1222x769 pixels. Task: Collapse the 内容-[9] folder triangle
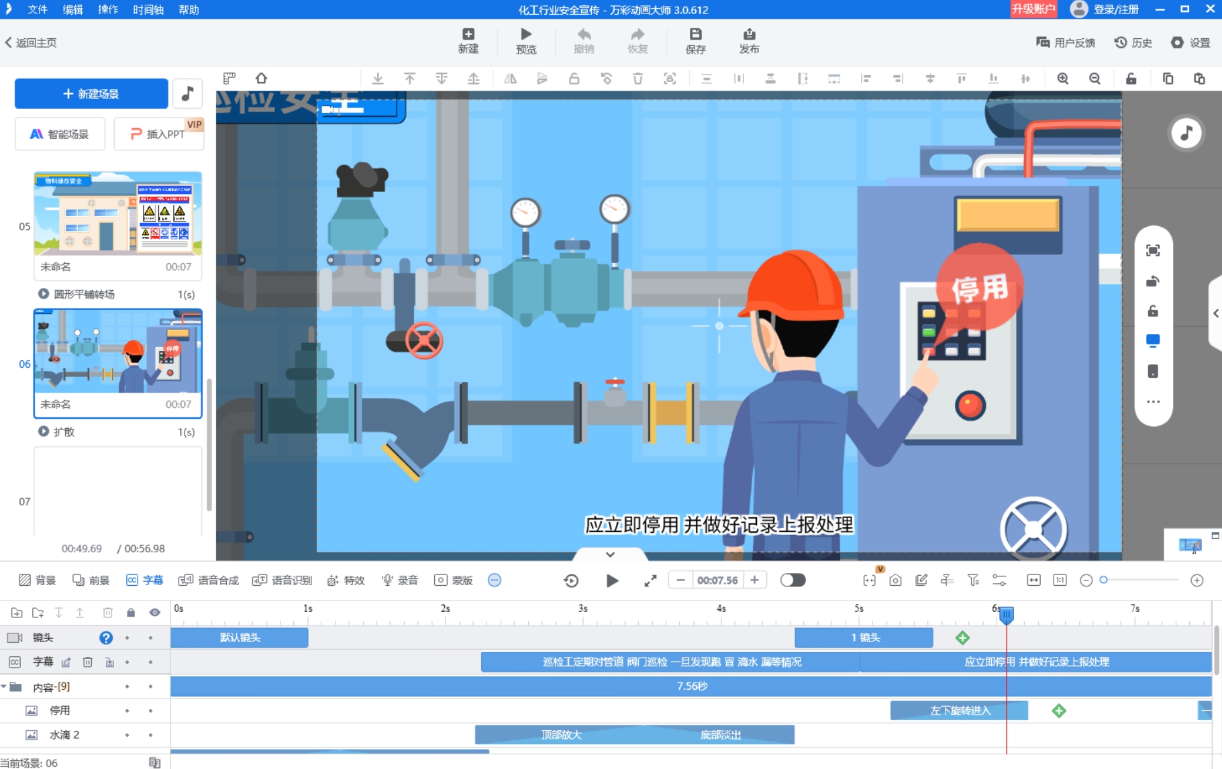pyautogui.click(x=4, y=686)
